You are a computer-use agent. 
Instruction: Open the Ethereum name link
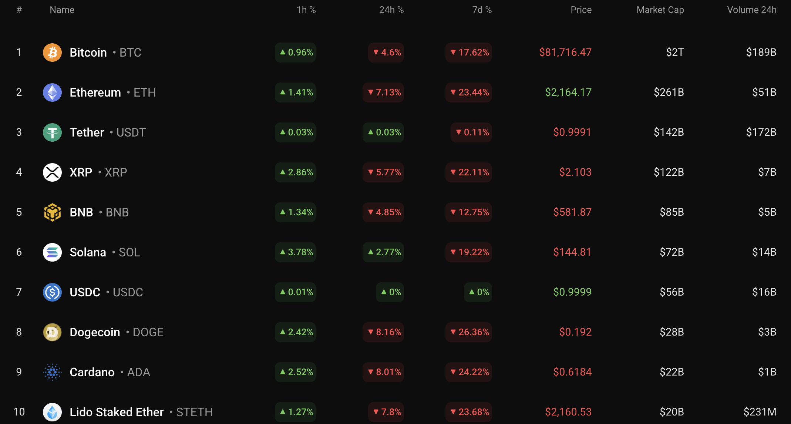tap(95, 92)
